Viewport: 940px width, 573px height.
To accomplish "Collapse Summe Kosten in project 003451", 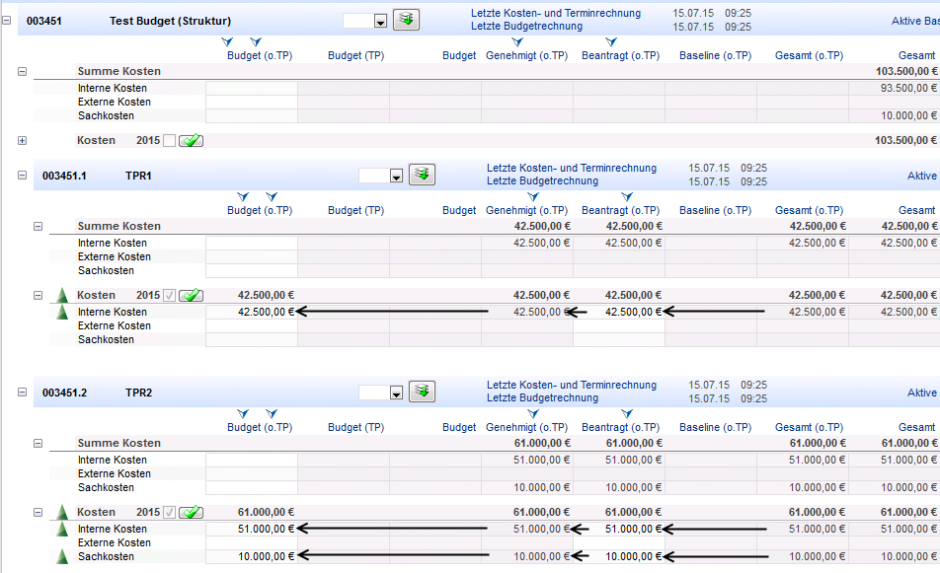I will [x=22, y=71].
